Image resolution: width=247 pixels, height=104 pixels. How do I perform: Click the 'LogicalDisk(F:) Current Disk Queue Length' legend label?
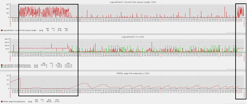tap(20, 30)
